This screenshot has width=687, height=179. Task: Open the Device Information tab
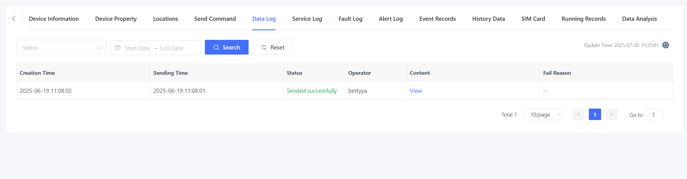(x=54, y=19)
